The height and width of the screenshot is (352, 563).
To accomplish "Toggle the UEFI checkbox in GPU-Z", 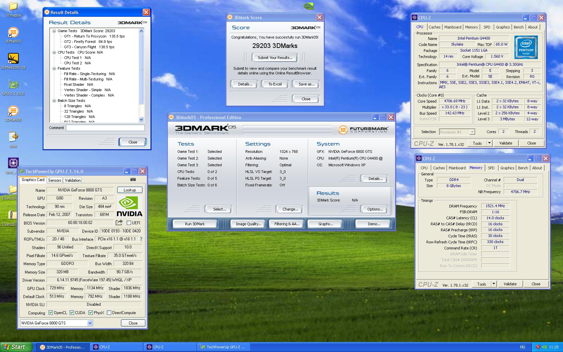I will [x=129, y=223].
